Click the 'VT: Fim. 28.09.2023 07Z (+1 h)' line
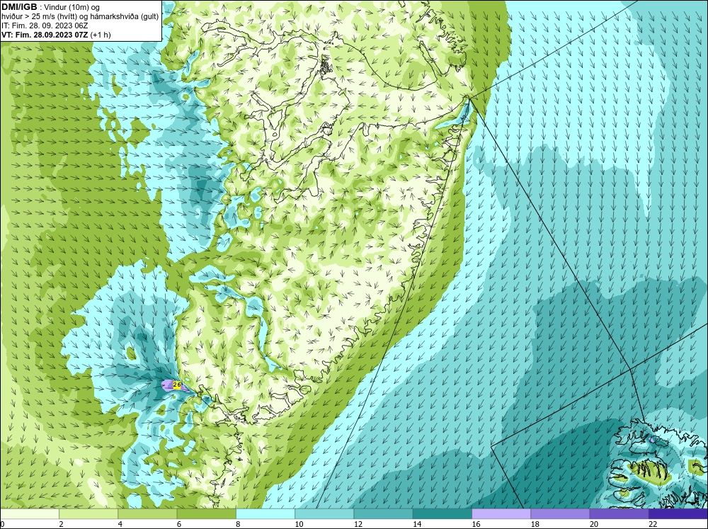 (56, 35)
